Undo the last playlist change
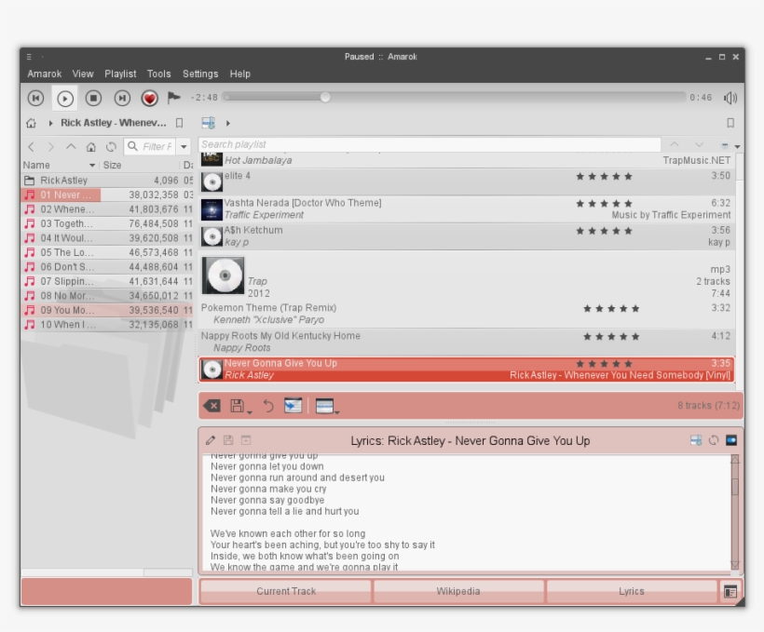The height and width of the screenshot is (632, 764). [268, 406]
